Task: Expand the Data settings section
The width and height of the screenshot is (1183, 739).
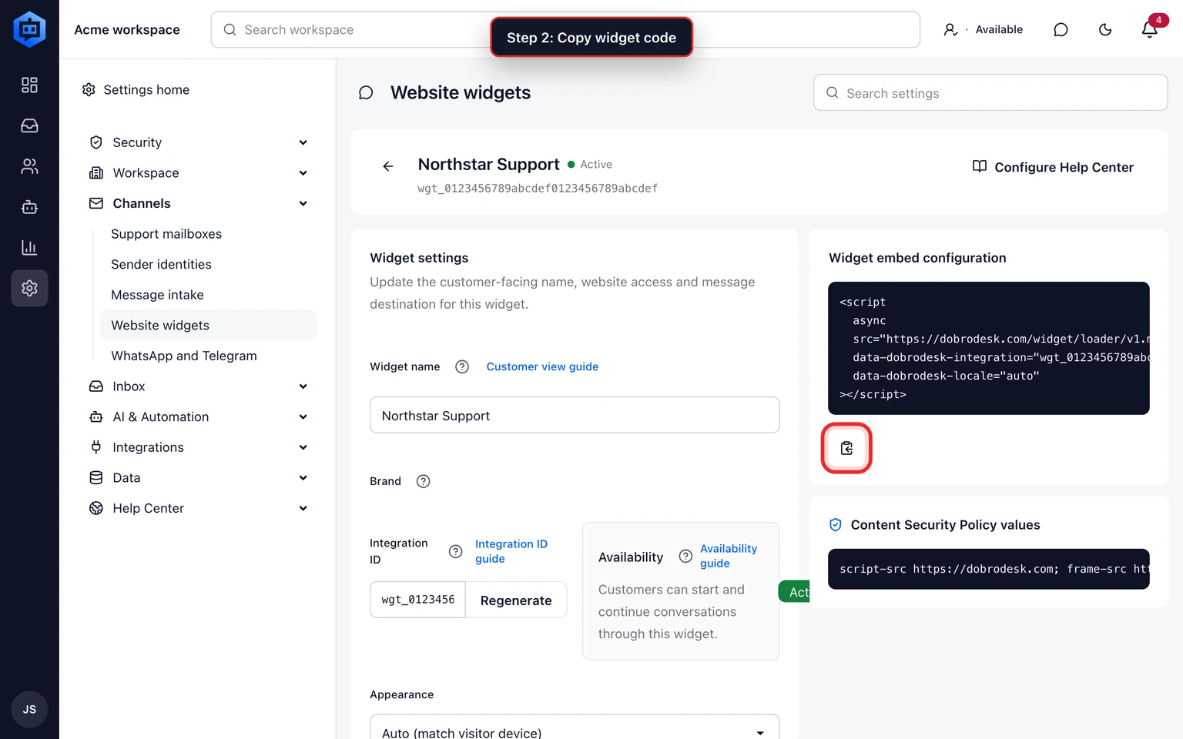Action: click(x=199, y=478)
